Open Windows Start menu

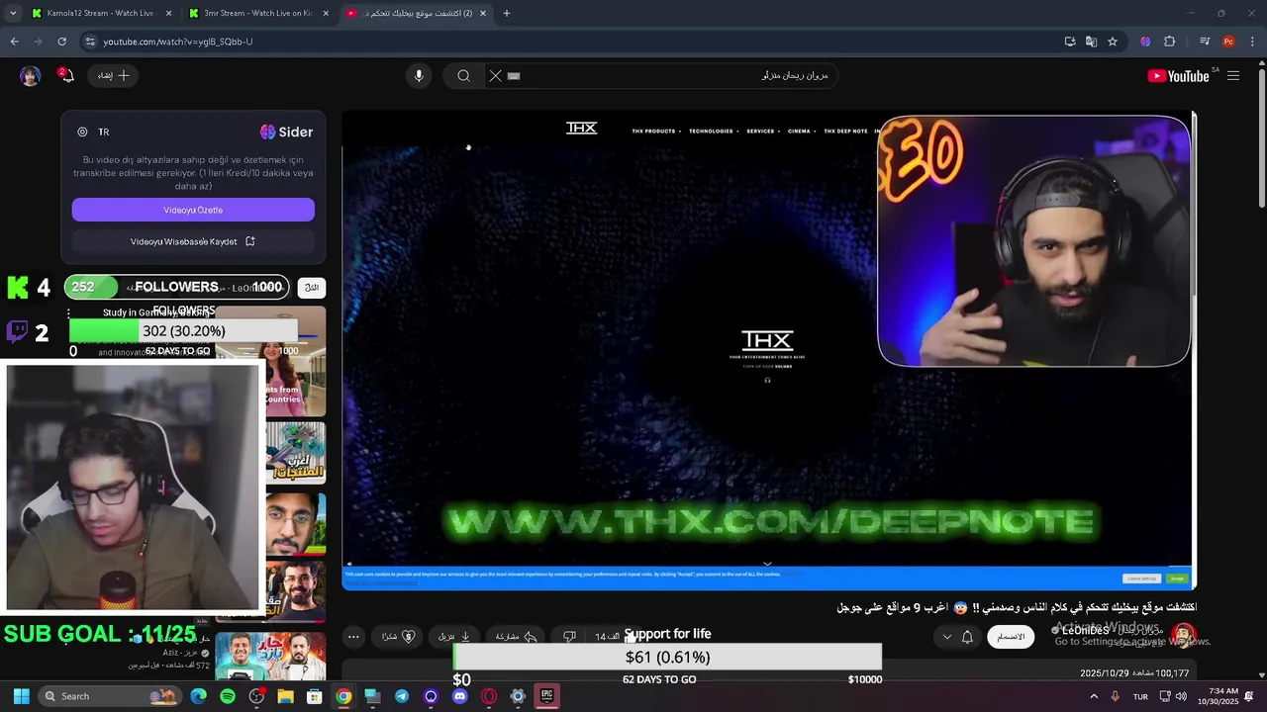tap(21, 696)
